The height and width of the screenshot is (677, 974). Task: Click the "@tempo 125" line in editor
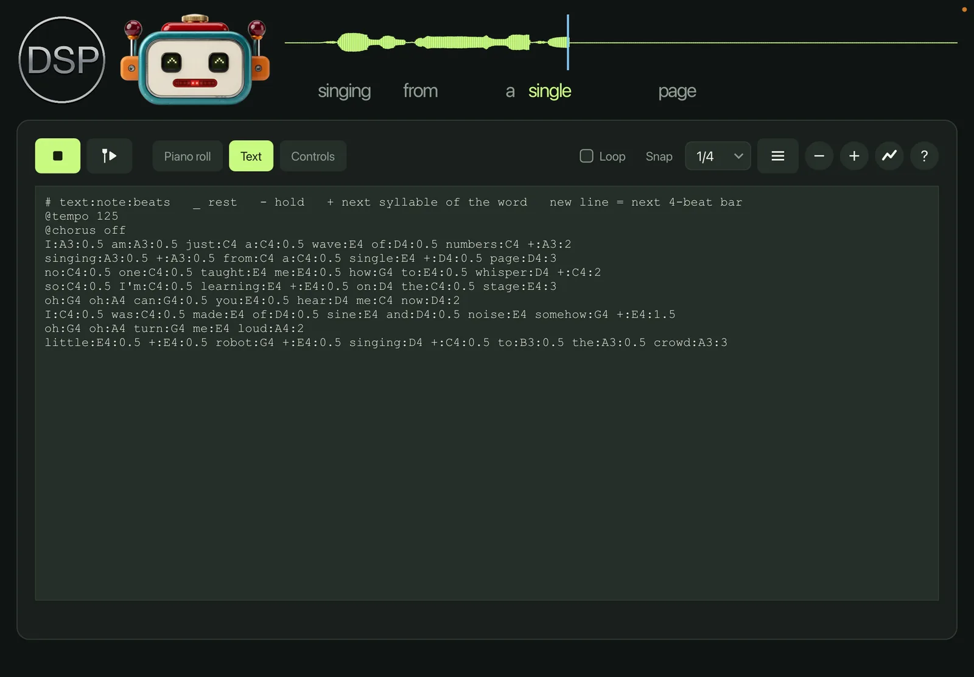point(82,216)
